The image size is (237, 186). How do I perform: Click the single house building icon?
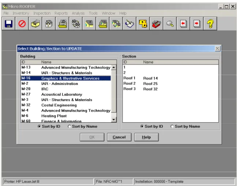(49, 23)
